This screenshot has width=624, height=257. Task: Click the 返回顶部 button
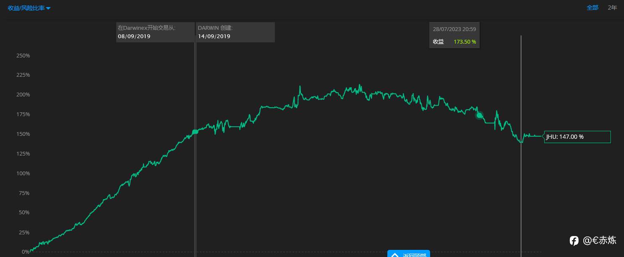[x=408, y=254]
